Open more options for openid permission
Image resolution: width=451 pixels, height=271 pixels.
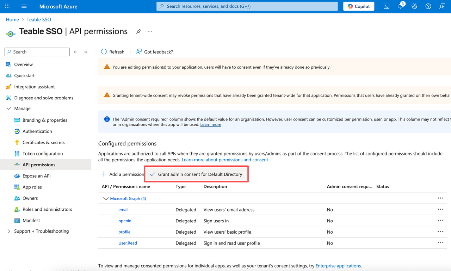(x=440, y=221)
